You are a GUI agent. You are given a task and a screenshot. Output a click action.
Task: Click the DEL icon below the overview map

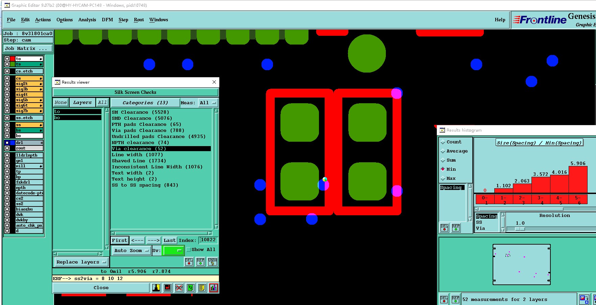[x=444, y=300]
